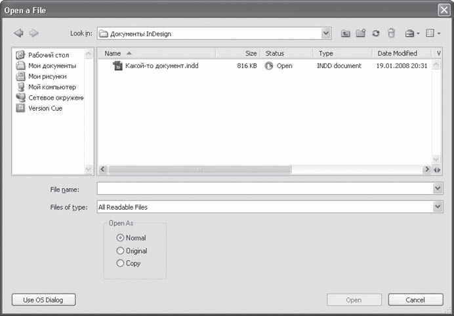Viewport: 454px width, 316px height.
Task: Sort files by the Name column
Action: click(156, 53)
